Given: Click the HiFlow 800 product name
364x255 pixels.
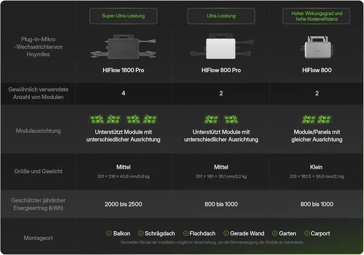Looking at the screenshot, I should (317, 70).
